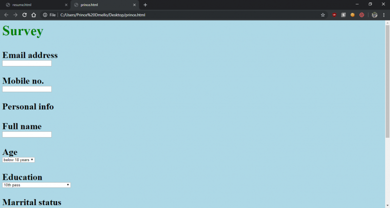
Task: Click the Email address input field
Action: (x=27, y=63)
